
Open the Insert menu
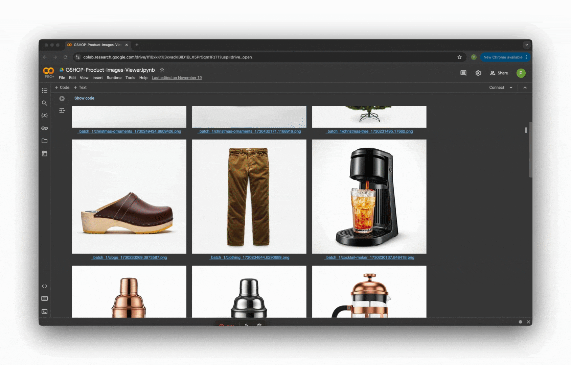97,78
